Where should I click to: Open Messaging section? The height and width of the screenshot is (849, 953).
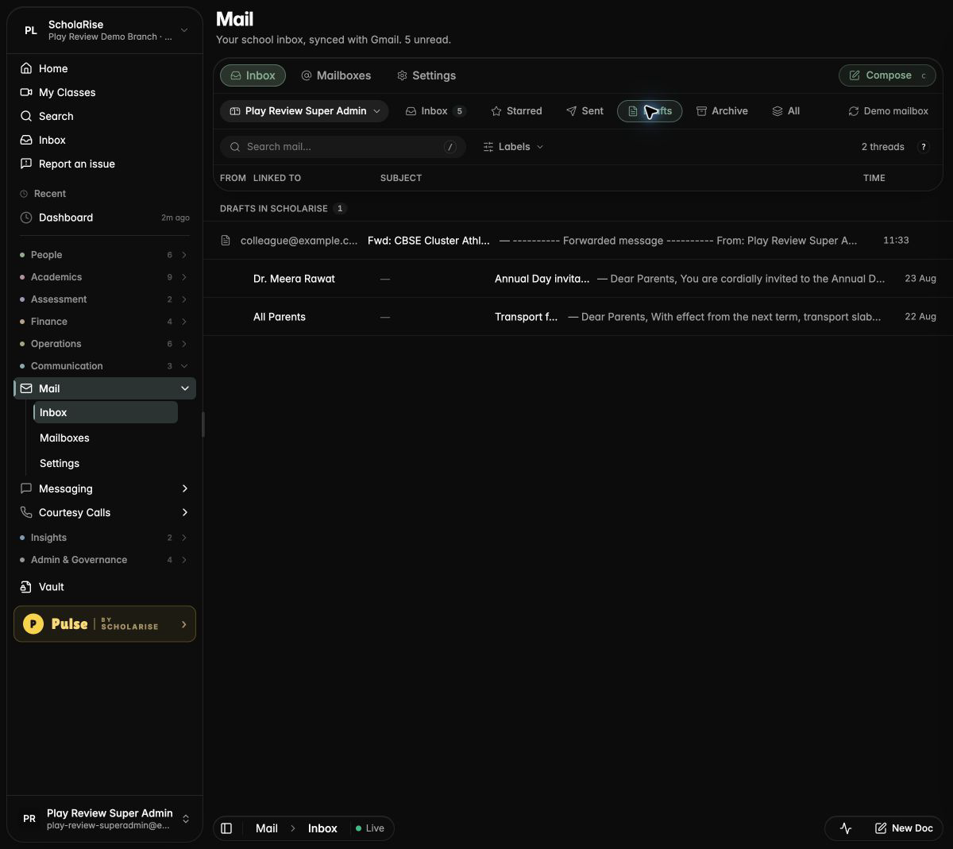point(105,488)
